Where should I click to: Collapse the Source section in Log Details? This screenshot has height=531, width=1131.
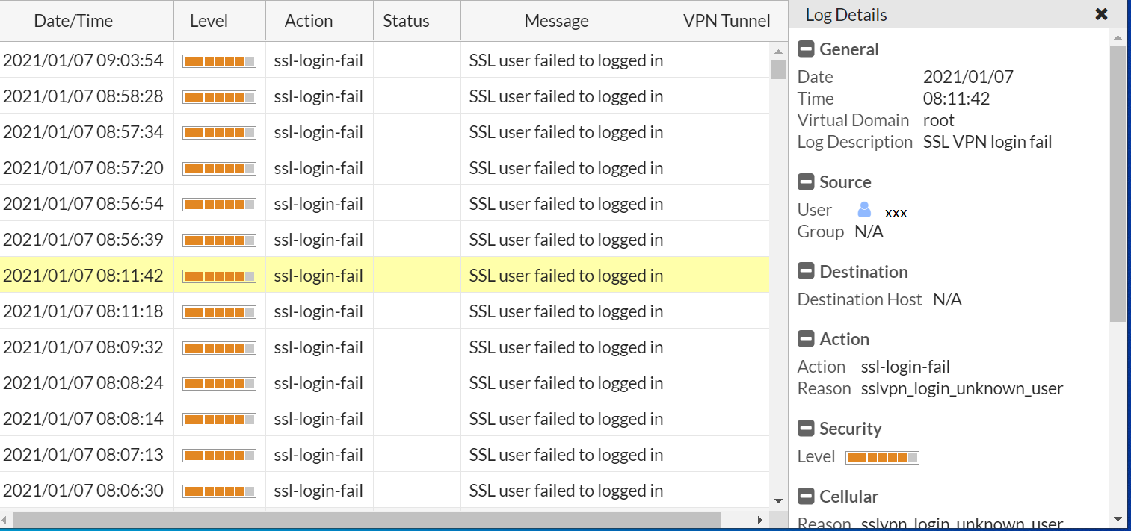pyautogui.click(x=806, y=181)
